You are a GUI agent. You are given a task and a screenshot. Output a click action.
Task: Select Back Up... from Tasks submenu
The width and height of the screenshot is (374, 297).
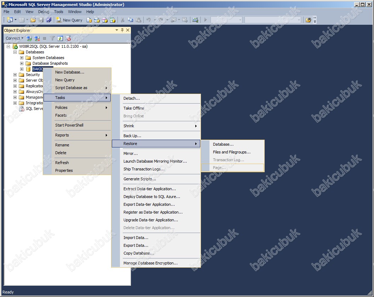(x=156, y=136)
